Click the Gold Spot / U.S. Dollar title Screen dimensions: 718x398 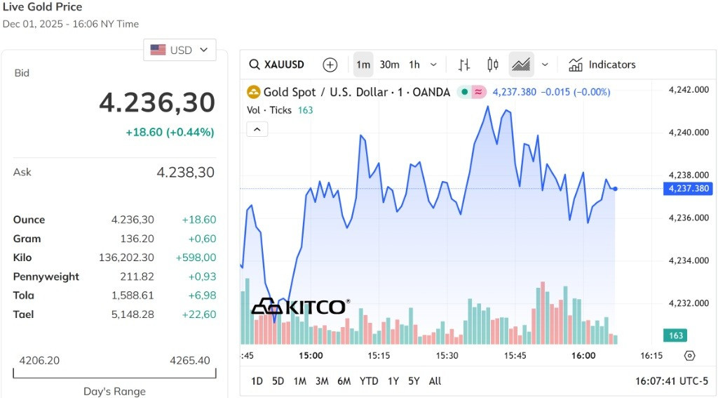pyautogui.click(x=357, y=92)
